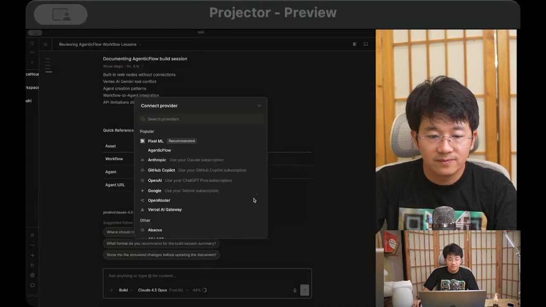
Task: Select Abacus provider under Other
Action: pyautogui.click(x=201, y=230)
